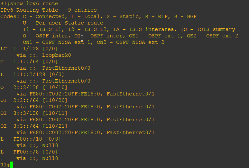Click the green cursor at the R1# prompt

pos(12,165)
